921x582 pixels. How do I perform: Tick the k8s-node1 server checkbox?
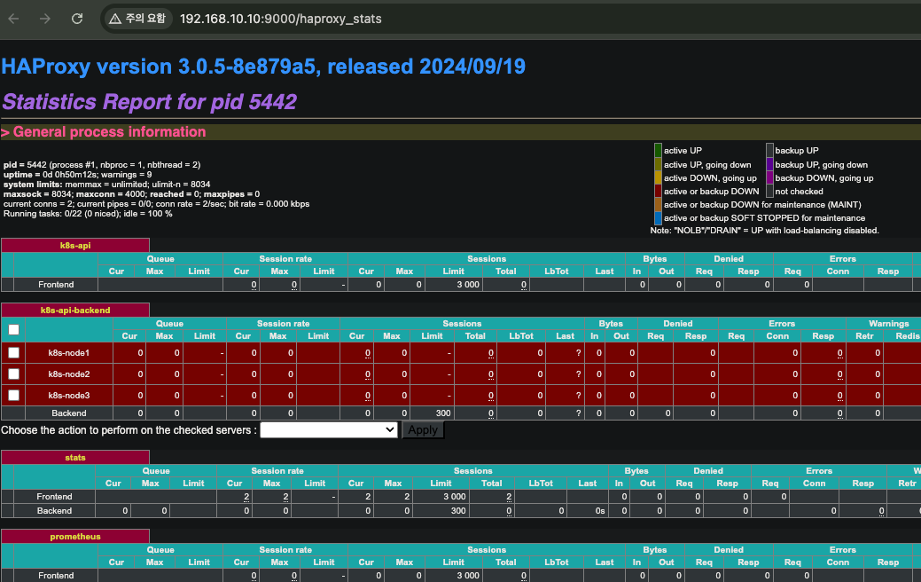point(13,353)
